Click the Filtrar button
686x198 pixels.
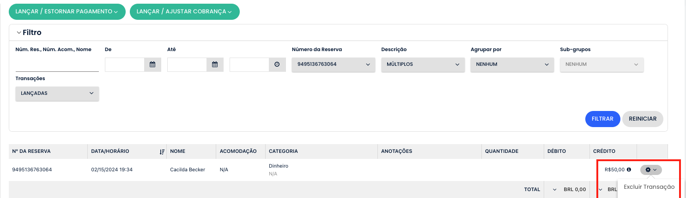[602, 119]
